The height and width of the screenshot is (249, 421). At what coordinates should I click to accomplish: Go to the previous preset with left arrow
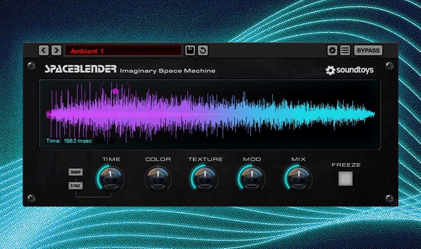point(44,50)
